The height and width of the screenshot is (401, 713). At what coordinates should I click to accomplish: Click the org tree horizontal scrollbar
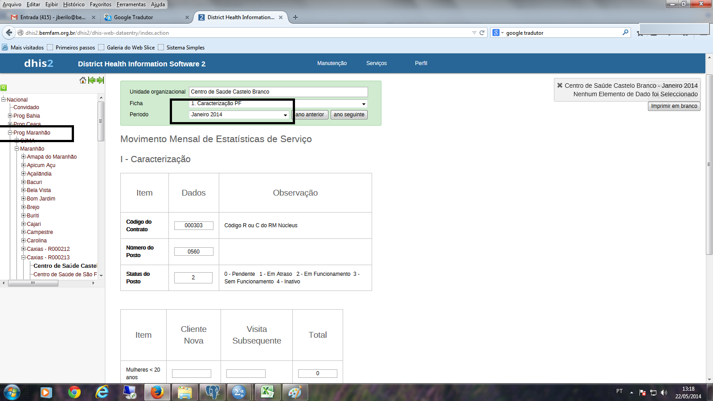coord(49,283)
